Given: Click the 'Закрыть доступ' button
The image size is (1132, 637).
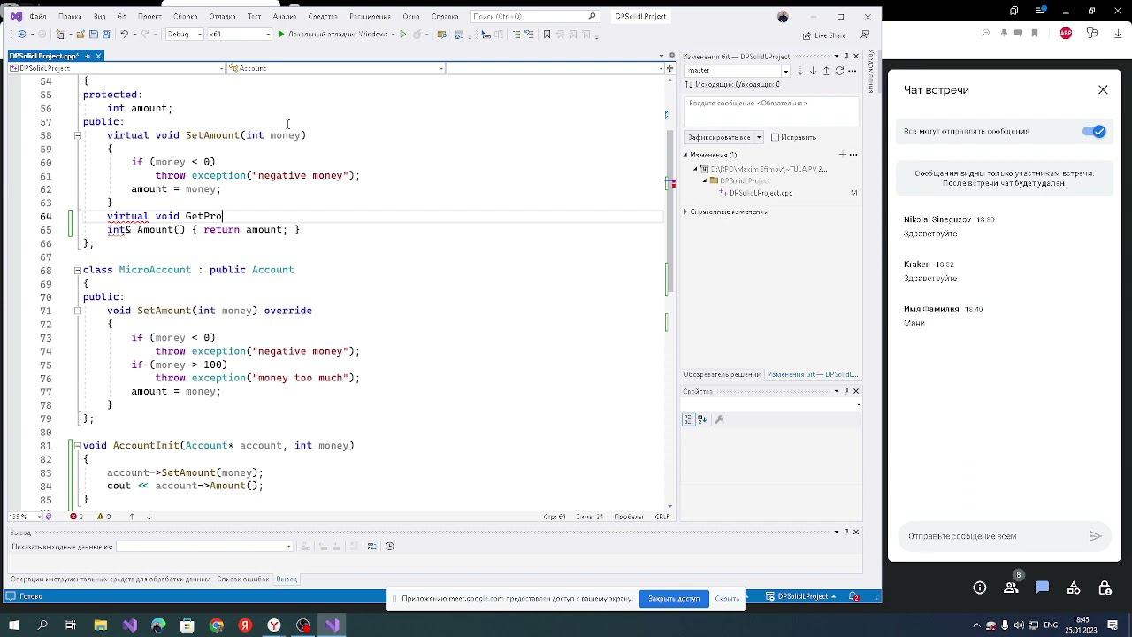Looking at the screenshot, I should pyautogui.click(x=673, y=599).
